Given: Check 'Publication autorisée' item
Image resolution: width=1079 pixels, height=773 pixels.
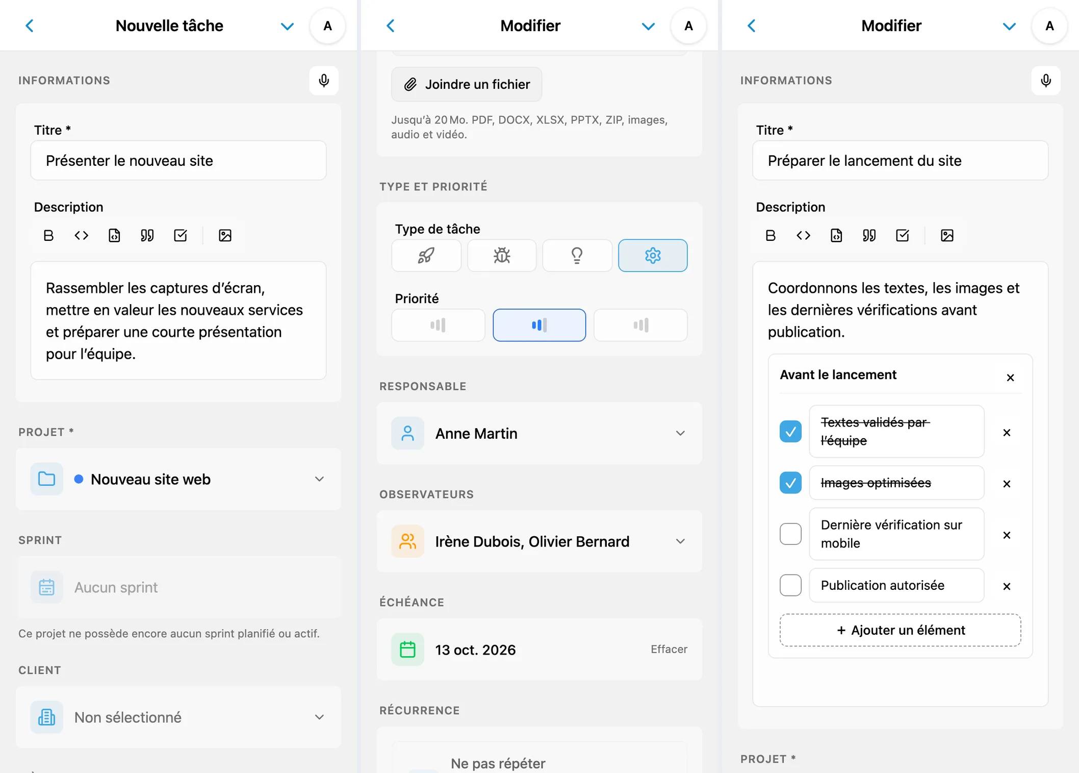Looking at the screenshot, I should pos(790,585).
